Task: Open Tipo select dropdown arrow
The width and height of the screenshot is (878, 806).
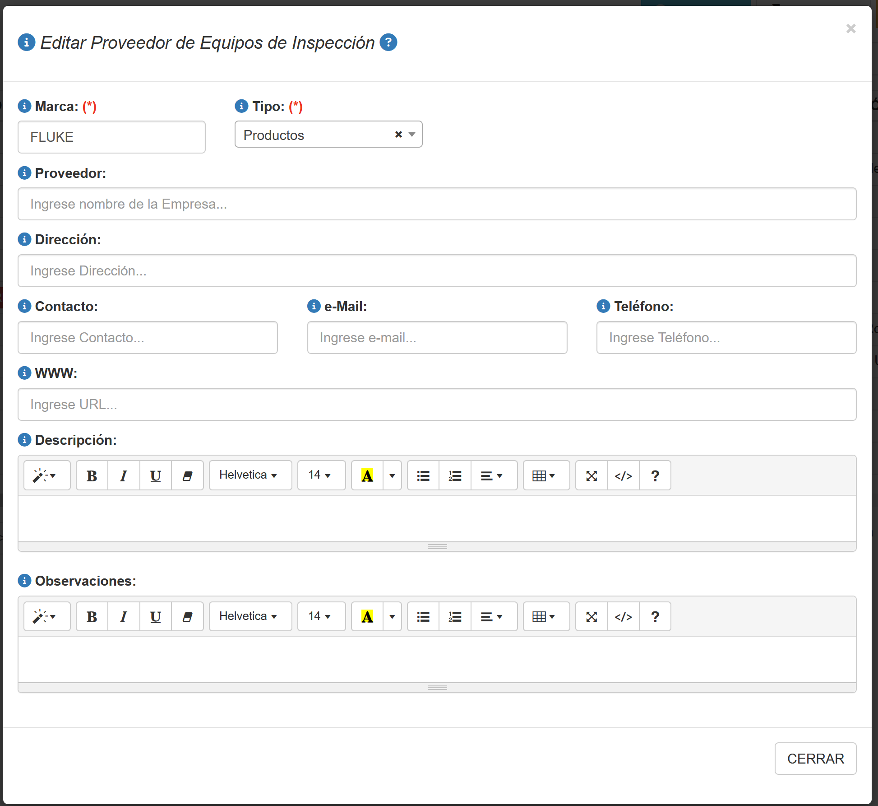Action: pyautogui.click(x=412, y=135)
